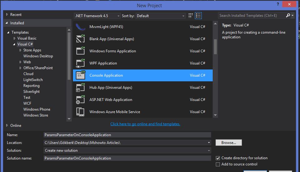Expand the Store Apps node arrow

(x=21, y=50)
